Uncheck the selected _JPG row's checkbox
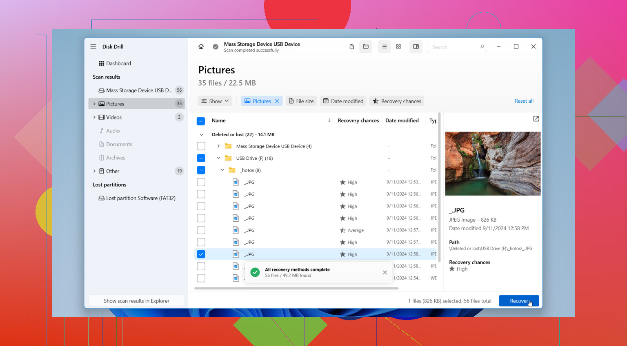The image size is (627, 346). pos(201,254)
